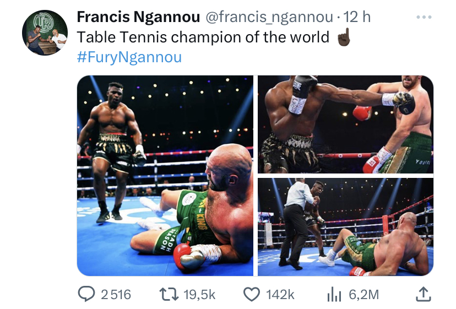
Task: Click the 142k likes count
Action: 280,295
